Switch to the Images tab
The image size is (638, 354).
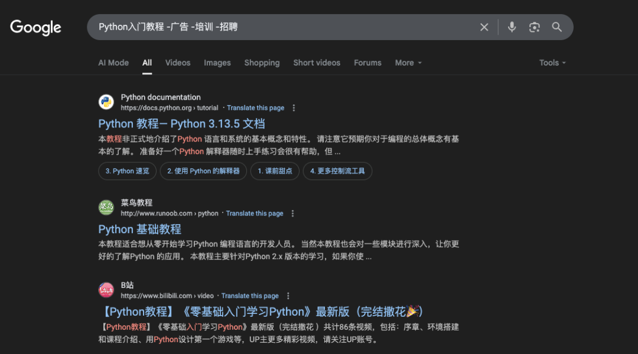coord(217,63)
